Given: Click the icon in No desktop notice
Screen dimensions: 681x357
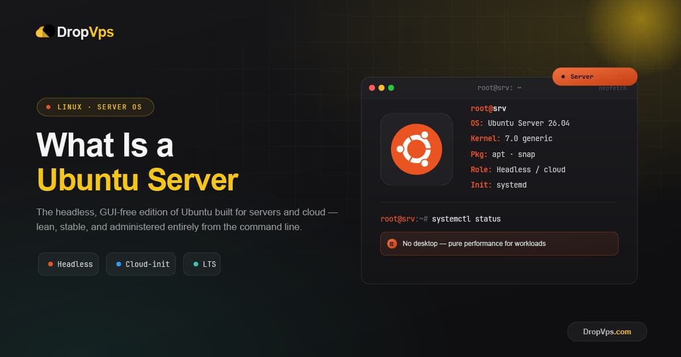Looking at the screenshot, I should [x=392, y=244].
